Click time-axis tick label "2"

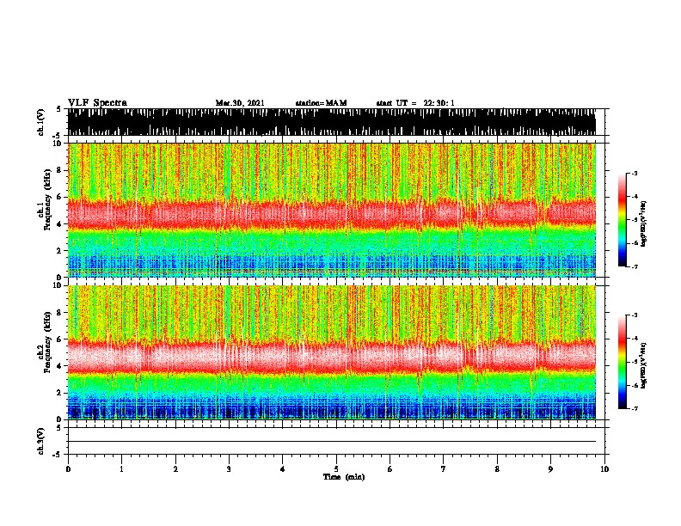pos(175,469)
